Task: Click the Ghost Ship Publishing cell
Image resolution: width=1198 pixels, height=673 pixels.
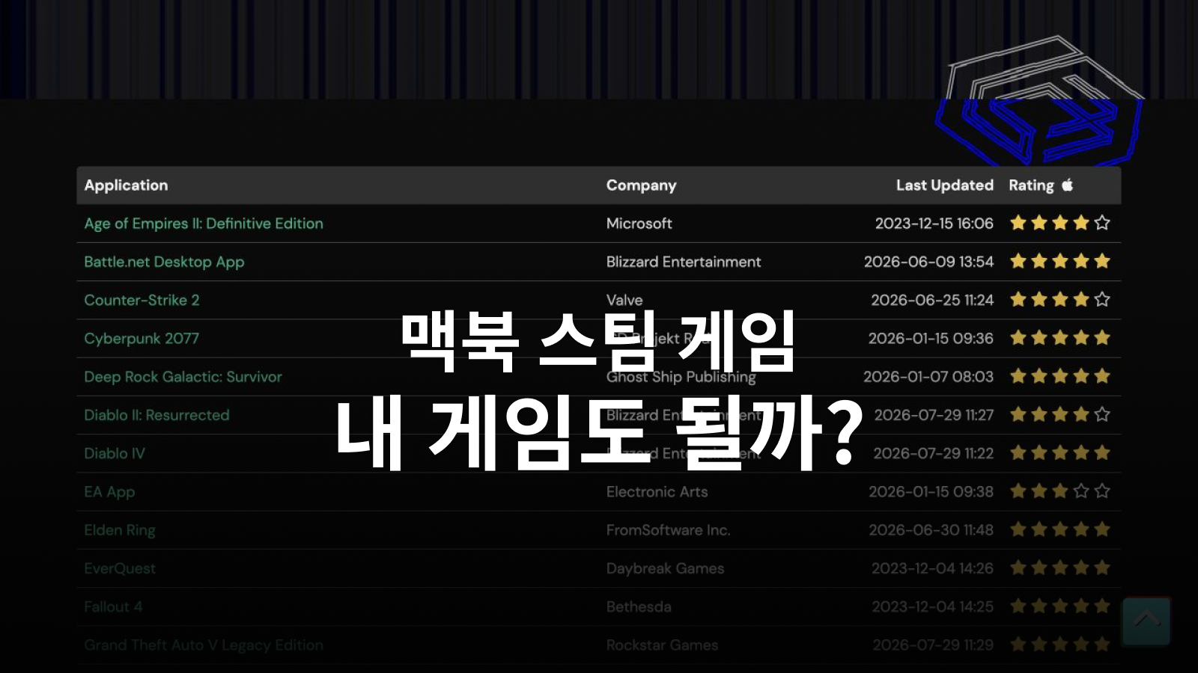Action: click(681, 377)
